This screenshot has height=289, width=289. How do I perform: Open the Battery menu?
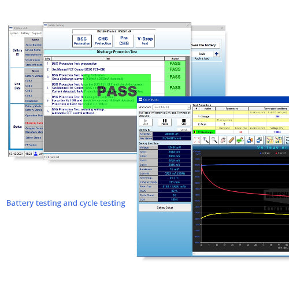point(25,33)
